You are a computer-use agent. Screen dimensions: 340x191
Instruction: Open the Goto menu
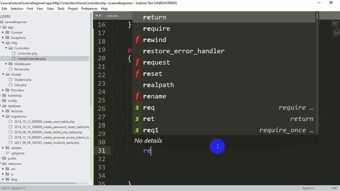(50, 8)
